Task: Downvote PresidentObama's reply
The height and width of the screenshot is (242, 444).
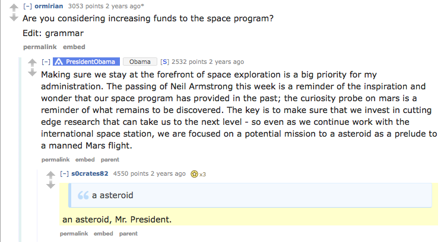Action: 32,73
